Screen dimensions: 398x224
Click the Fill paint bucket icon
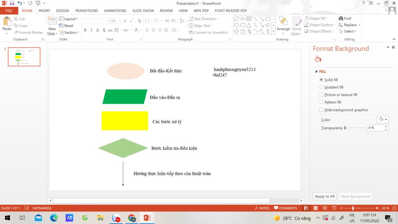coord(318,59)
